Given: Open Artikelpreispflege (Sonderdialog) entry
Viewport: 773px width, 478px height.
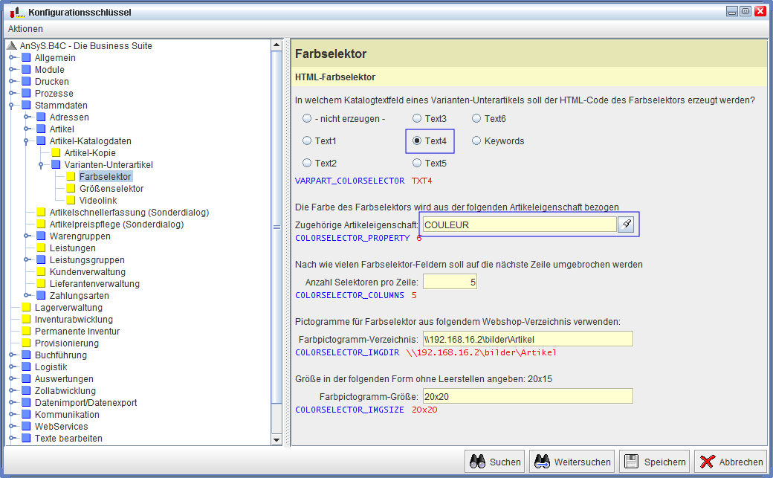Looking at the screenshot, I should coord(116,225).
